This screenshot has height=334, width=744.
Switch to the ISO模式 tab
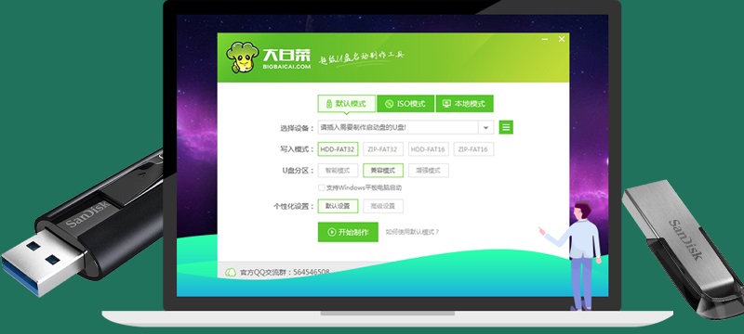tap(405, 104)
